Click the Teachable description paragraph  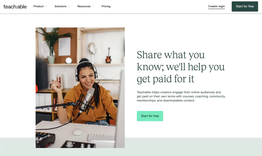point(181,96)
